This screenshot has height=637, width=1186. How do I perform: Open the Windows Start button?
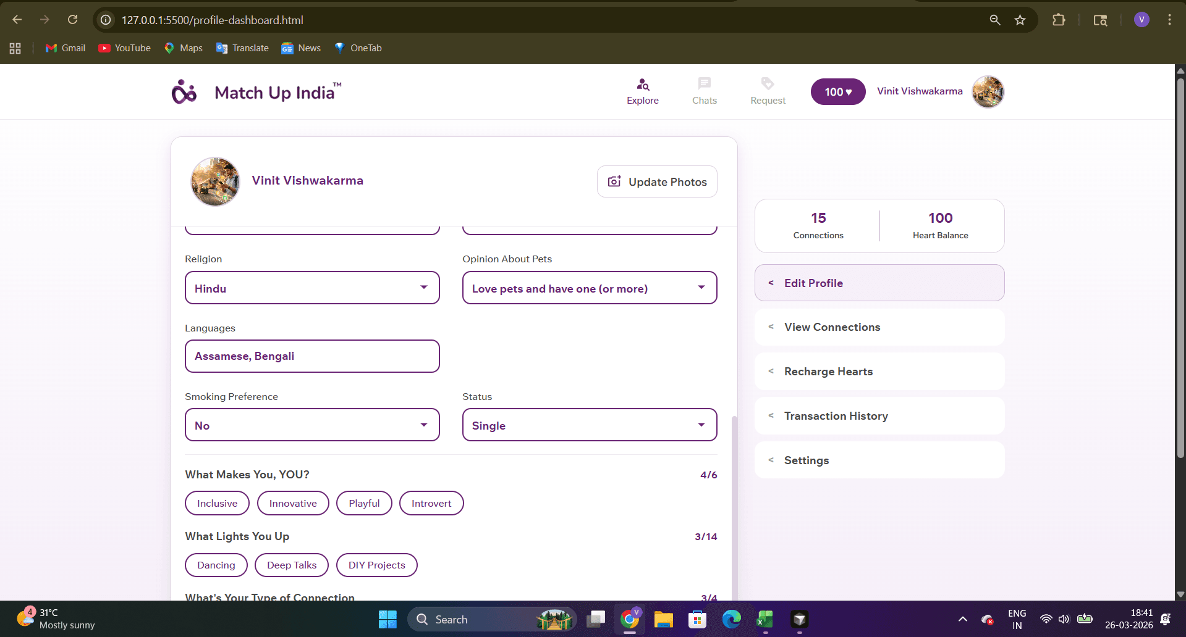click(388, 619)
